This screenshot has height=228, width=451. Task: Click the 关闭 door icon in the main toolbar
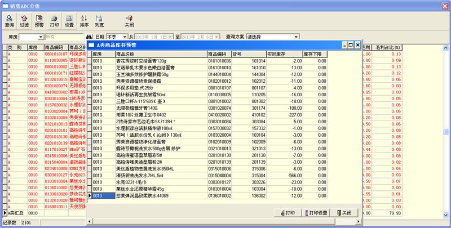pos(129,21)
